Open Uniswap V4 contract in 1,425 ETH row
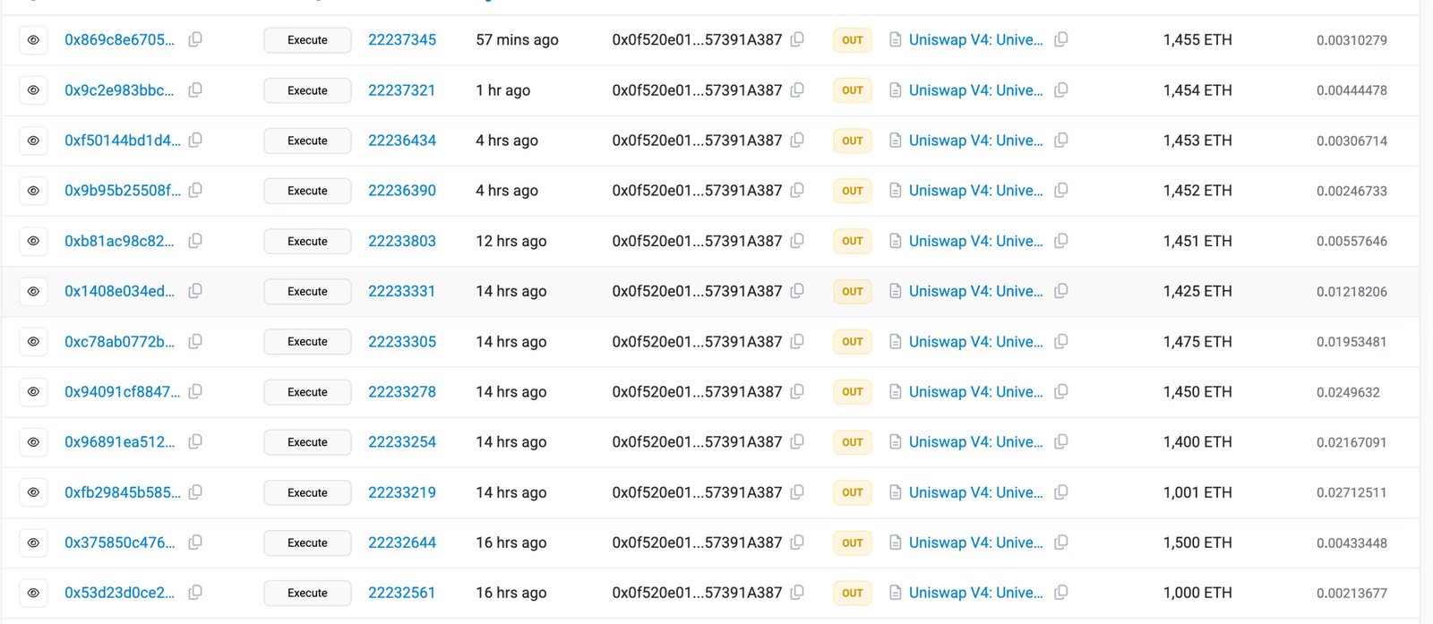1433x624 pixels. click(975, 291)
